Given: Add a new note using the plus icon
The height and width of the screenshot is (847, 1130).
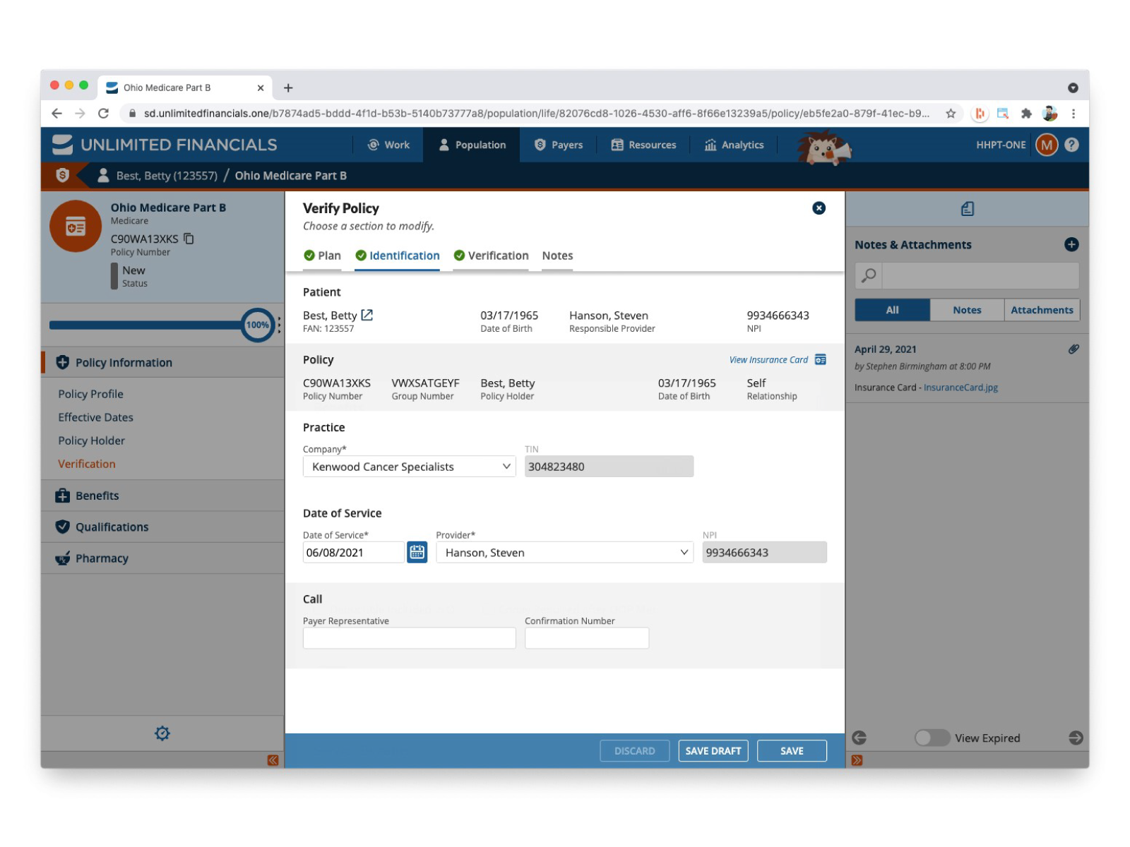Looking at the screenshot, I should pos(1072,244).
